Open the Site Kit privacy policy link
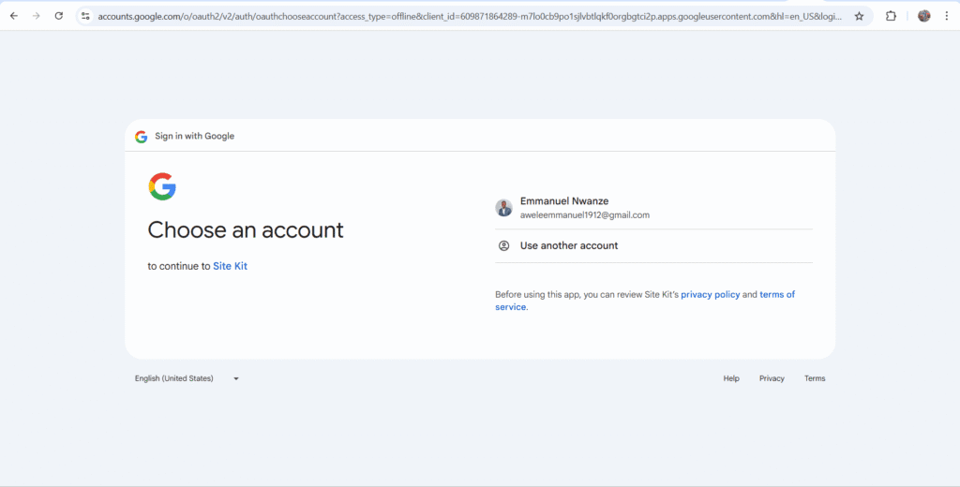 711,294
